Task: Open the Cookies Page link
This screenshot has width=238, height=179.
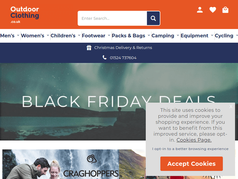Action: point(194,140)
